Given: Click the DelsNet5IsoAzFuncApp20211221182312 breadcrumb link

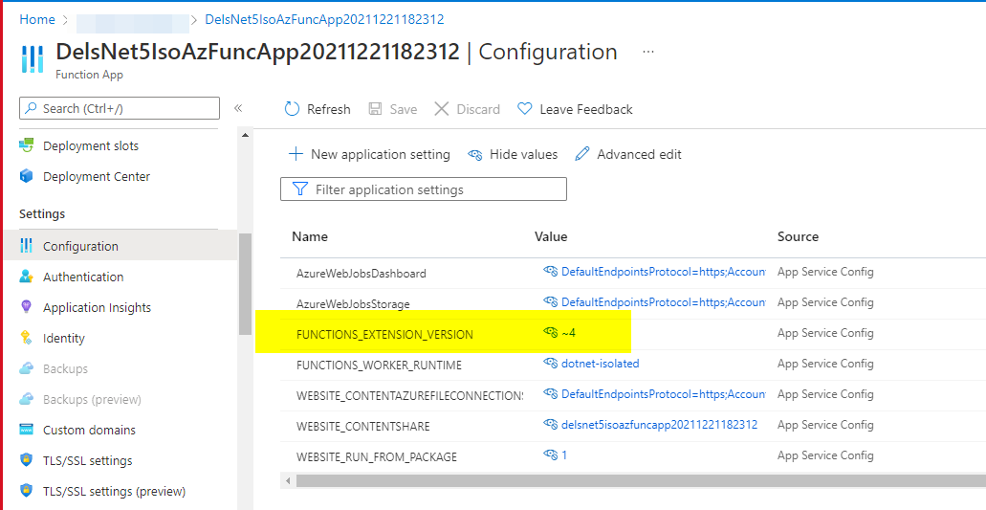Looking at the screenshot, I should 324,19.
